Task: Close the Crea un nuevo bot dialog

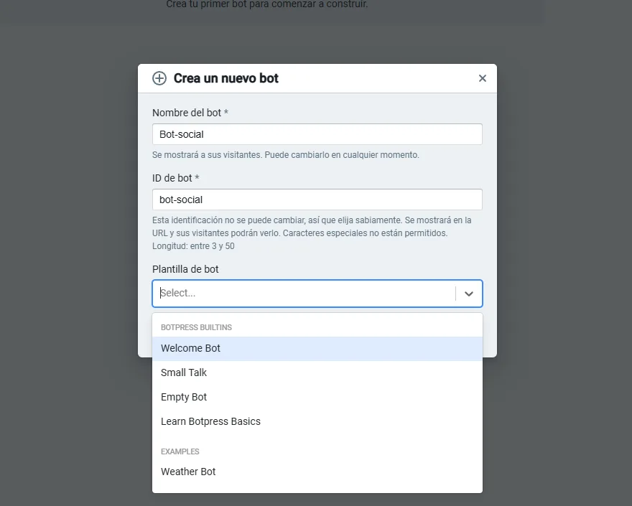Action: 482,78
